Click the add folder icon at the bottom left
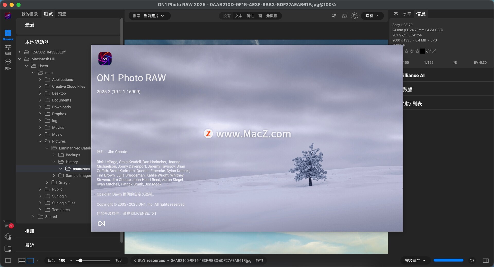Screen dimensions: 494x267 click(8, 249)
